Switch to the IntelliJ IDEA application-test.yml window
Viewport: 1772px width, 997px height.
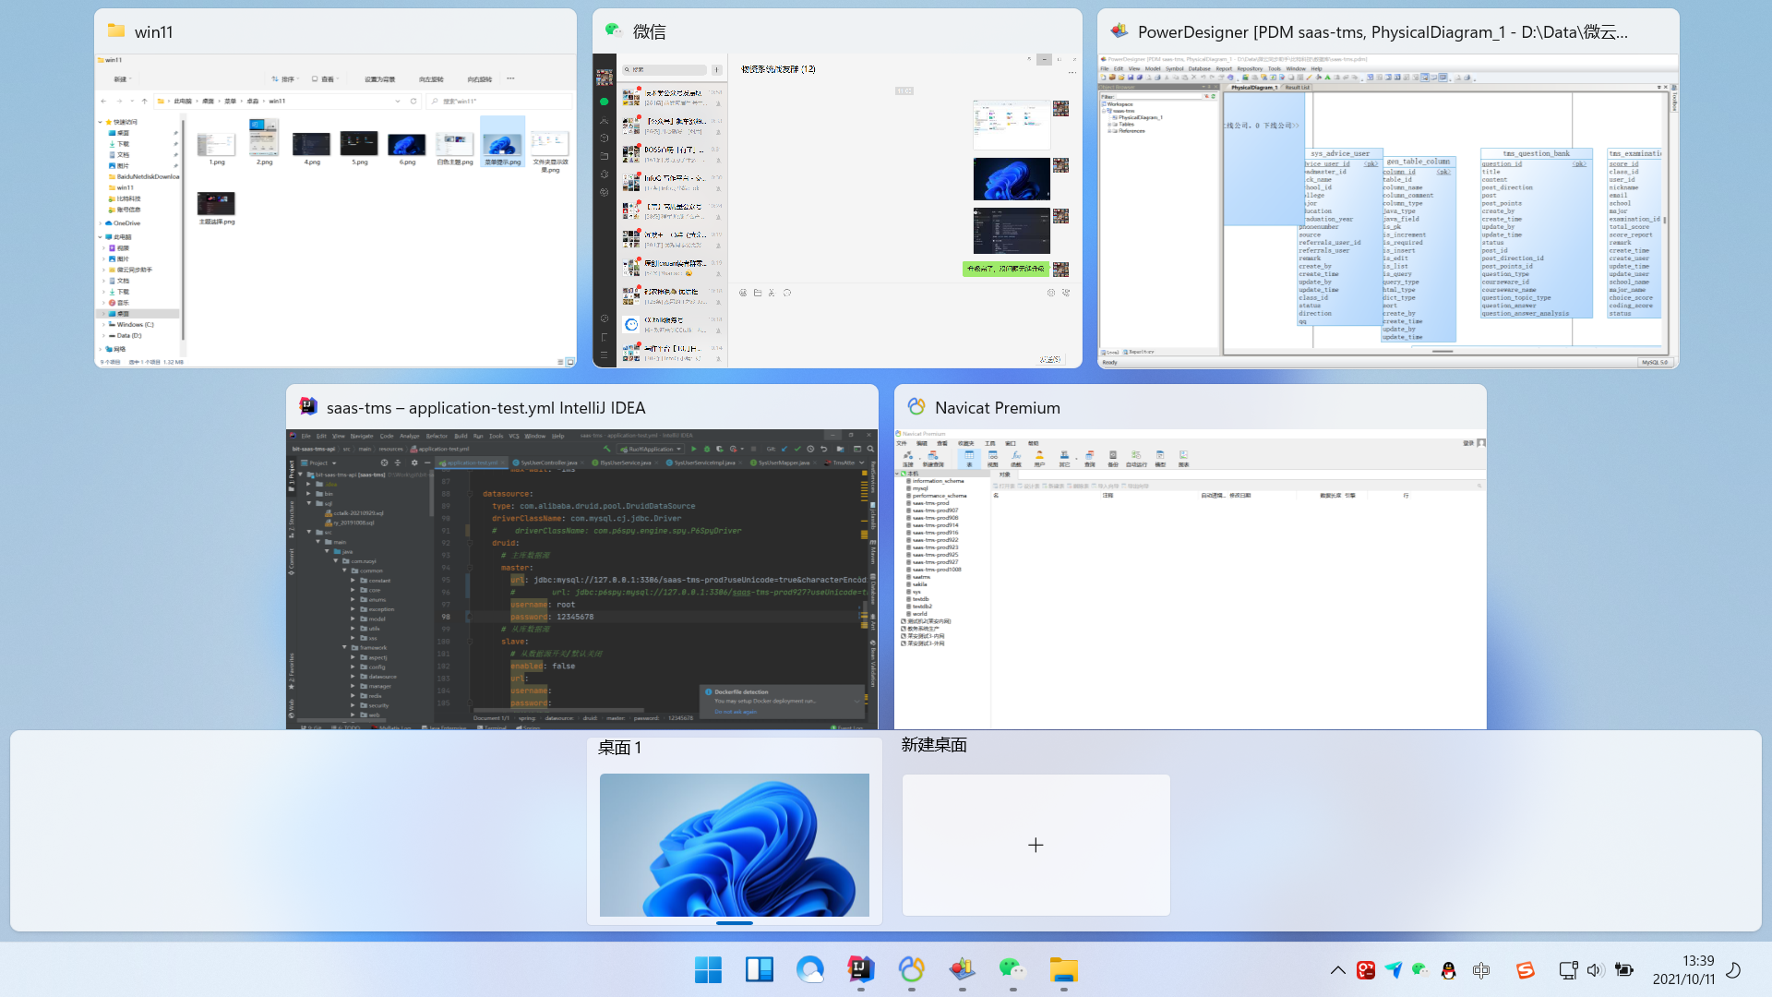(581, 557)
